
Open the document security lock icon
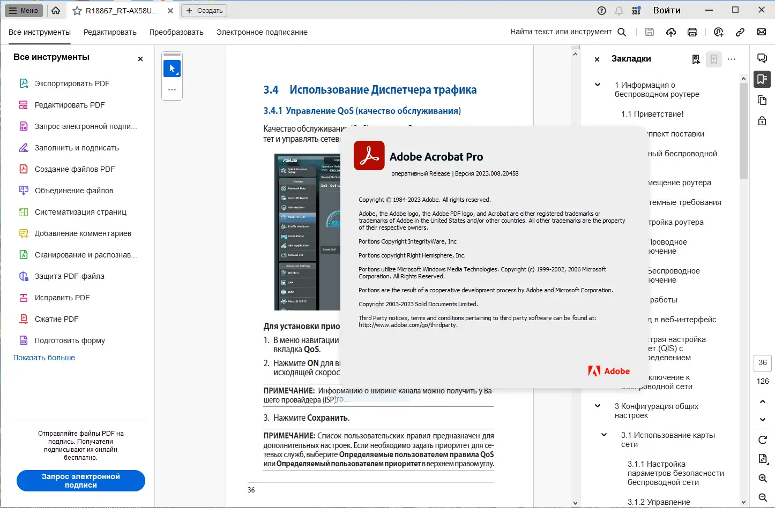tap(762, 121)
